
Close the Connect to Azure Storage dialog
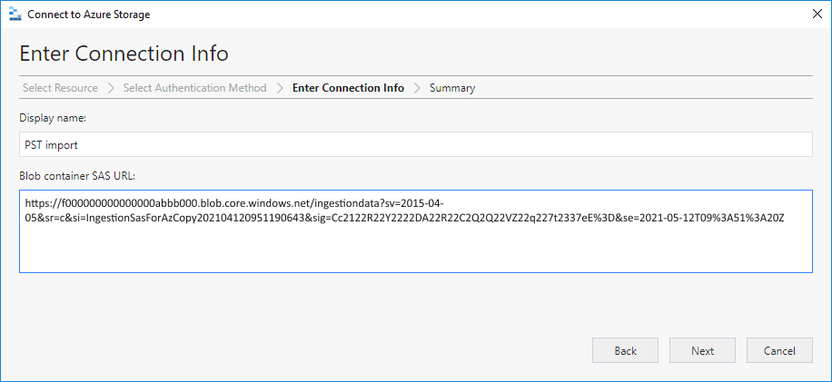click(813, 15)
